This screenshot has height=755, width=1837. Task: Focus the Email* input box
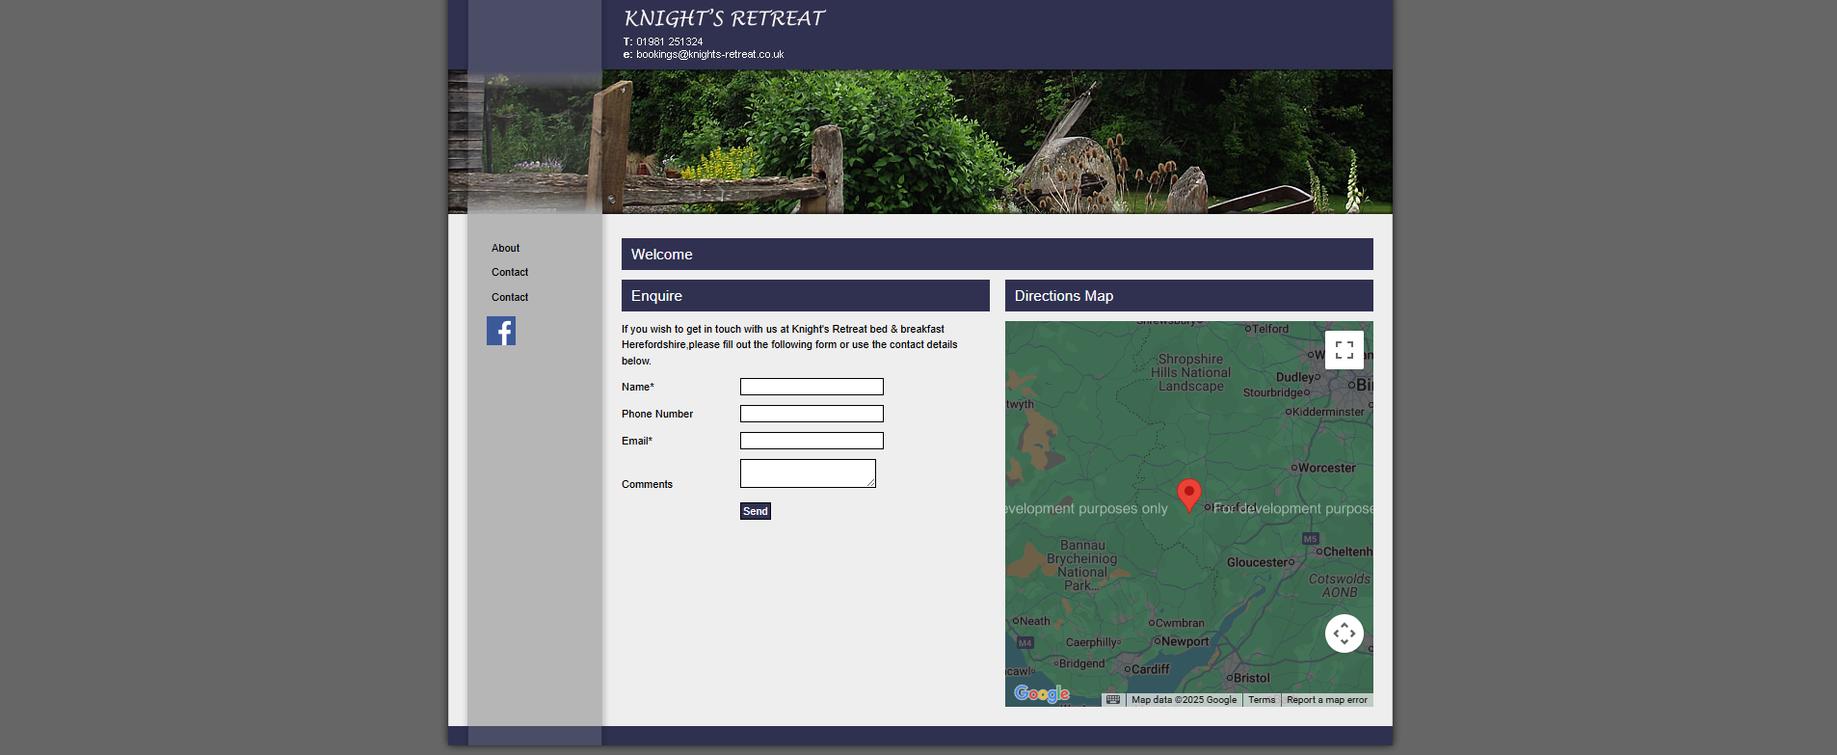point(812,441)
